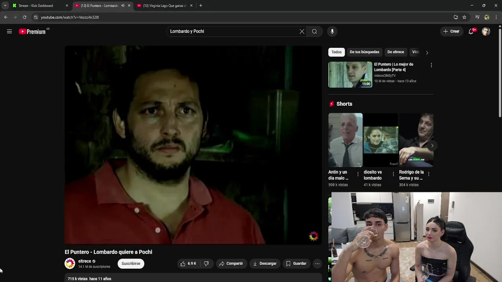Click the address bar URL

coord(70,17)
